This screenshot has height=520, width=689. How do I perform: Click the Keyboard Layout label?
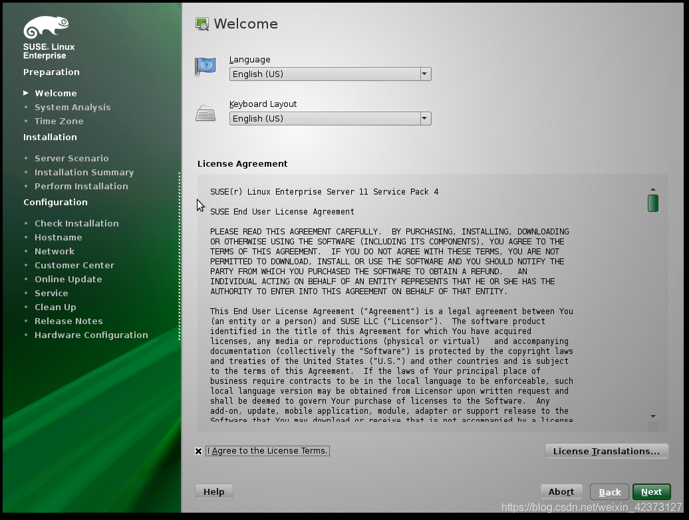tap(263, 104)
